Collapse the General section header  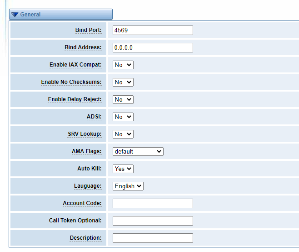point(61,14)
